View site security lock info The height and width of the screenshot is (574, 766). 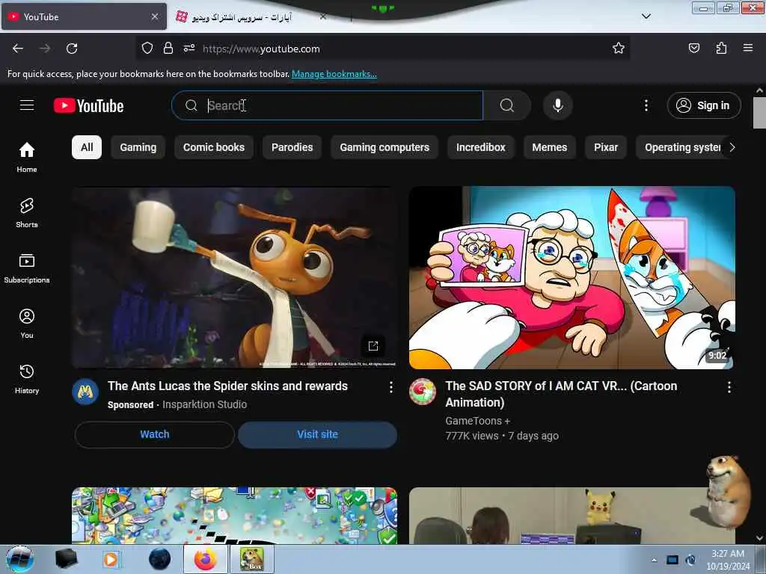(168, 49)
